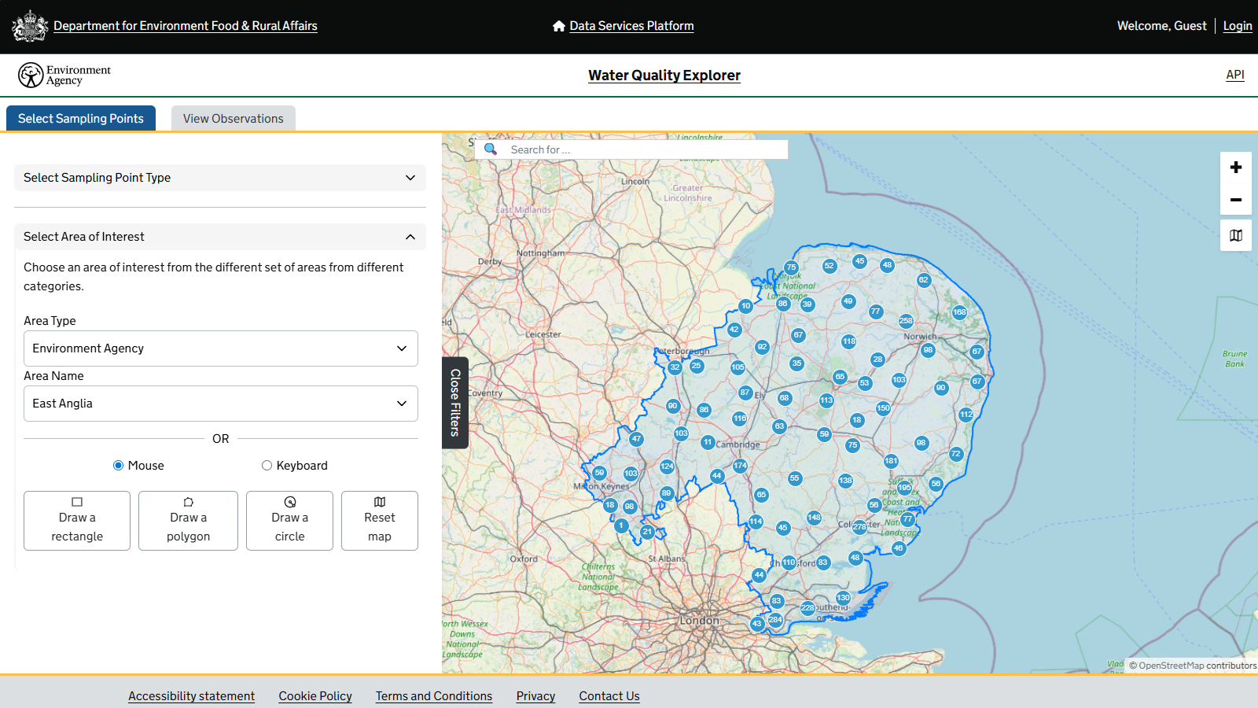Collapse the filter panel using Close Filters
1258x708 pixels.
(x=454, y=402)
